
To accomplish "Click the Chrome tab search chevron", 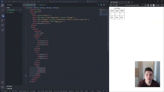I will coord(150,1).
